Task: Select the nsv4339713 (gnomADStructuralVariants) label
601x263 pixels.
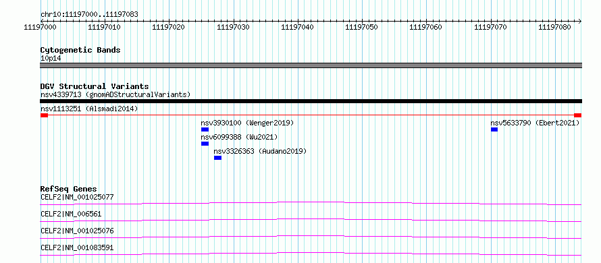Action: pos(115,94)
